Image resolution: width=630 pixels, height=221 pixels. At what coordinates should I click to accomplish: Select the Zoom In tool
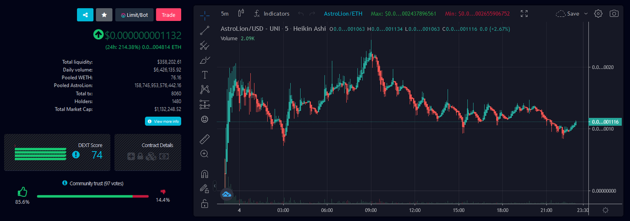click(x=205, y=153)
